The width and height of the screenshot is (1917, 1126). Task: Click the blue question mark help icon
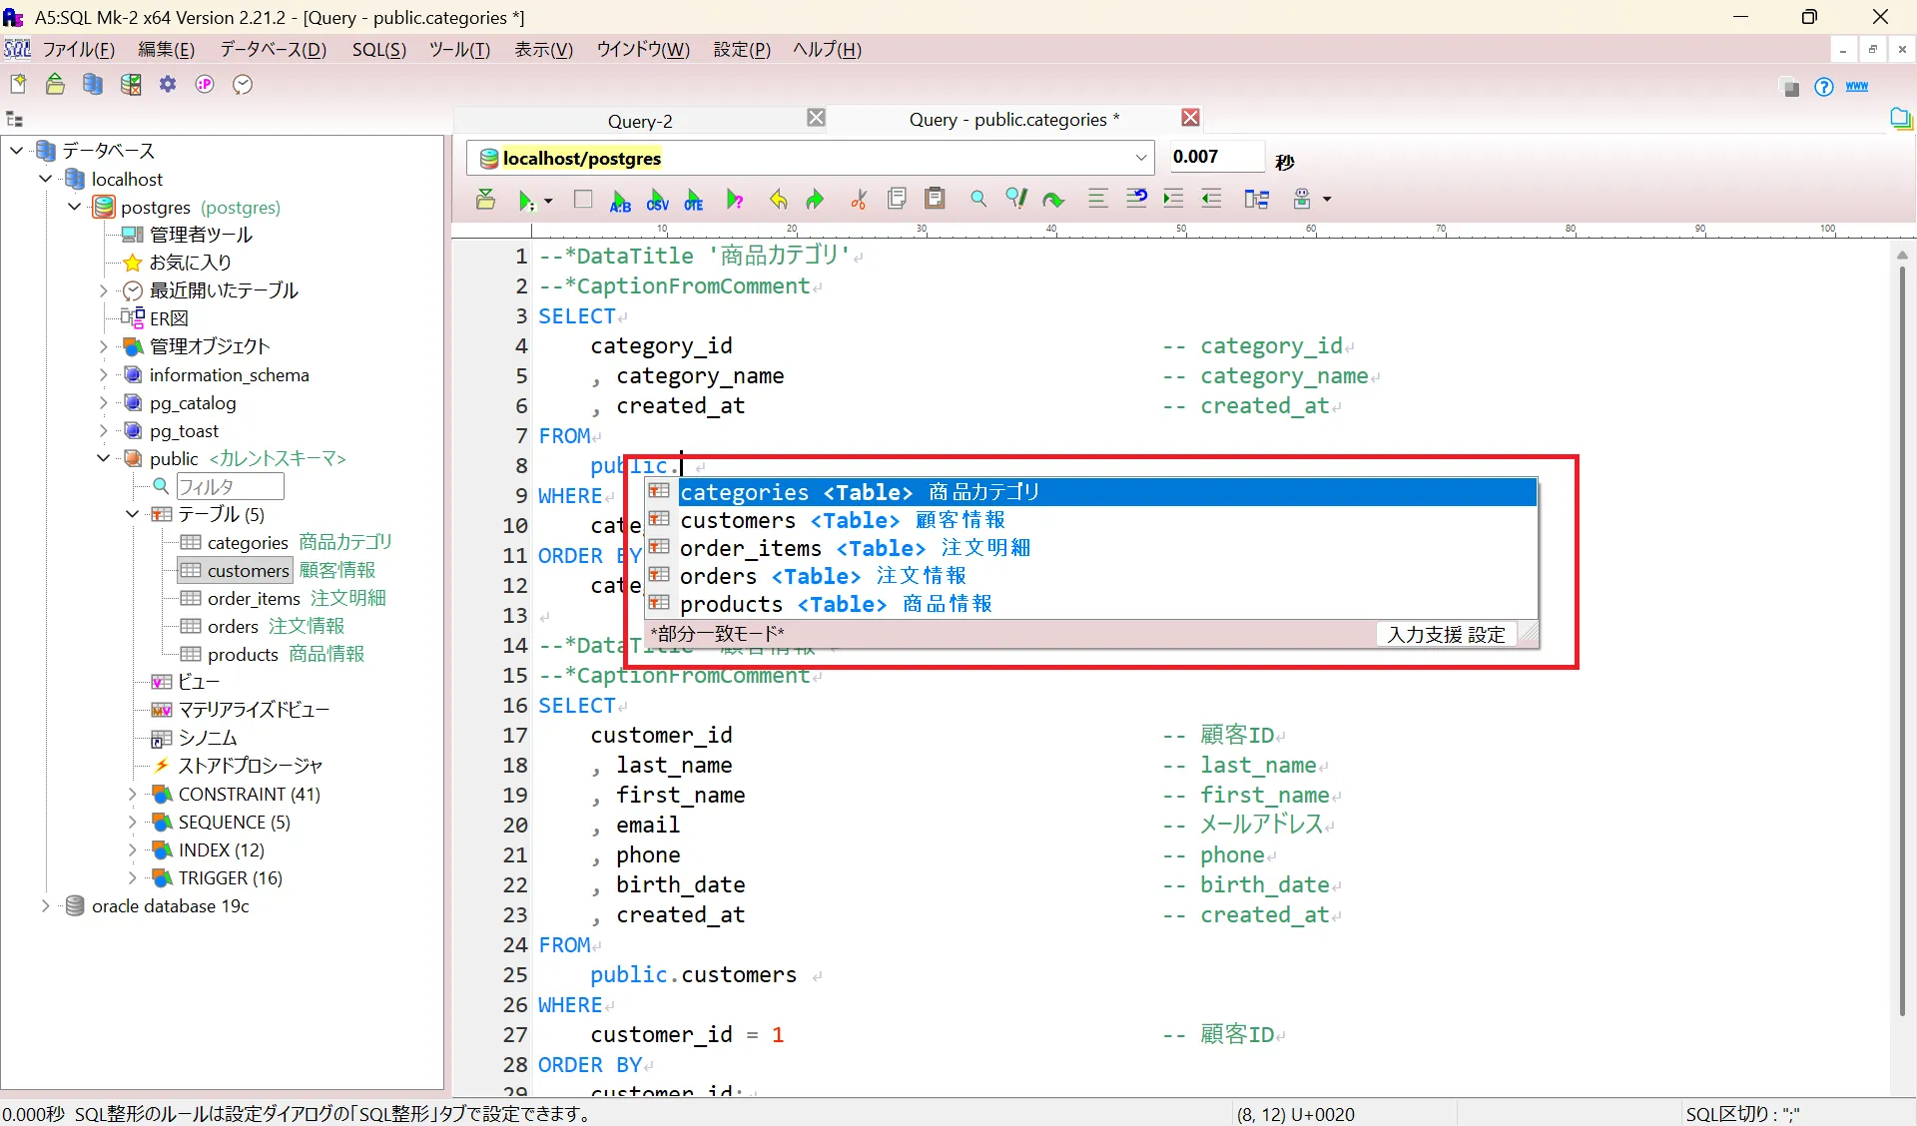coord(1824,87)
